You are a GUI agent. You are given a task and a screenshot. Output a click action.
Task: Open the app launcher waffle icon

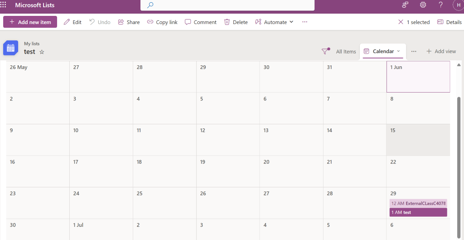click(3, 5)
